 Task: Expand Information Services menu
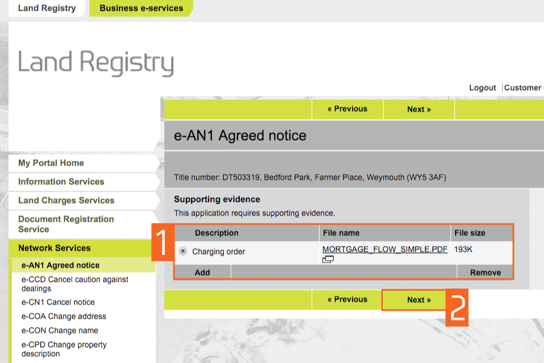coord(61,181)
